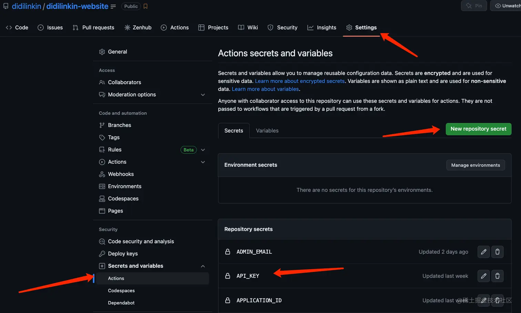Delete the ADMIN_EMAIL secret with trash icon
This screenshot has height=313, width=521.
coord(497,252)
